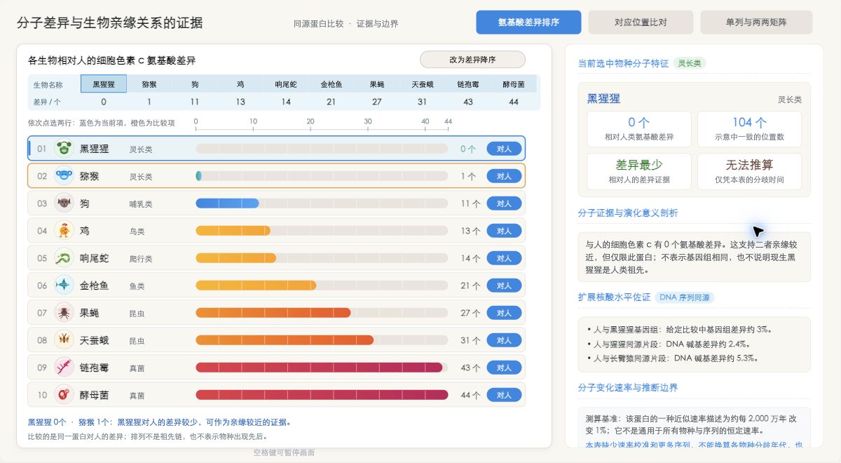The height and width of the screenshot is (463, 841).
Task: Click the 104 个 matching positions card
Action: (749, 129)
